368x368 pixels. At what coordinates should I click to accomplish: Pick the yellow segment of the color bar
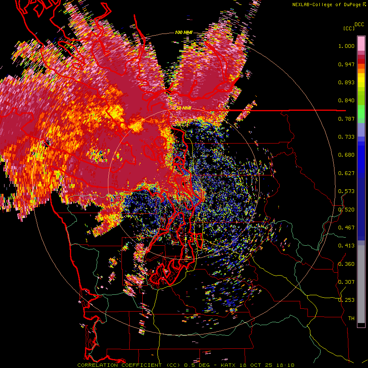[x=361, y=80]
